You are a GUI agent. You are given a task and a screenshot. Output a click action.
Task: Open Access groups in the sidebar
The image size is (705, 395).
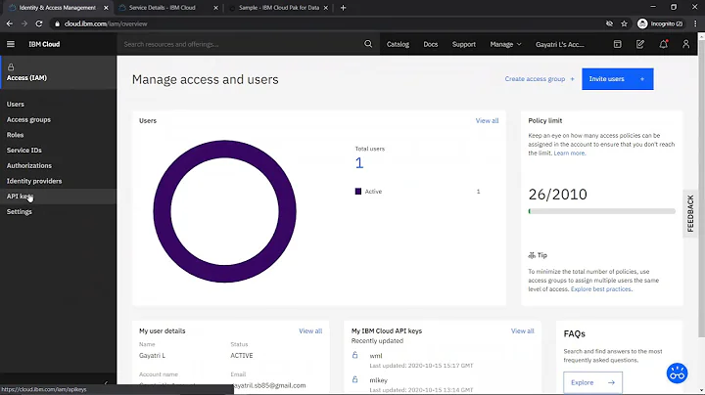pos(28,119)
